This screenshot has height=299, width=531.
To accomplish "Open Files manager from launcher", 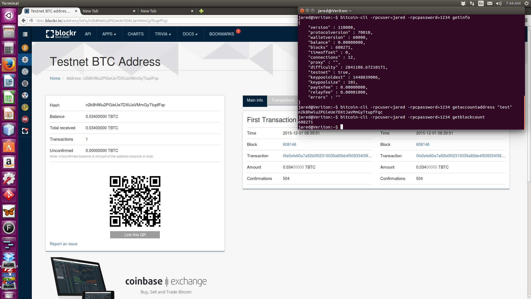I will [x=9, y=32].
